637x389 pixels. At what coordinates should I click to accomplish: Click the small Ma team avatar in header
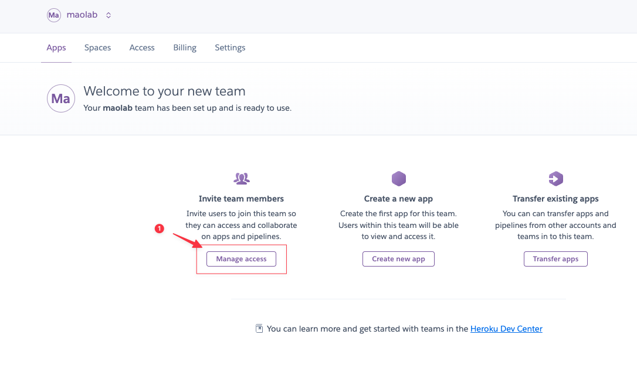point(53,15)
